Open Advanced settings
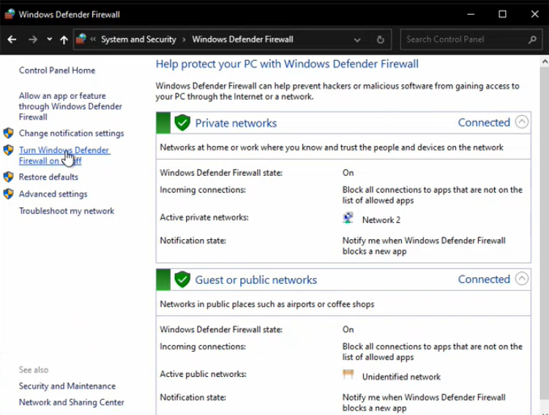The height and width of the screenshot is (415, 549). [53, 194]
